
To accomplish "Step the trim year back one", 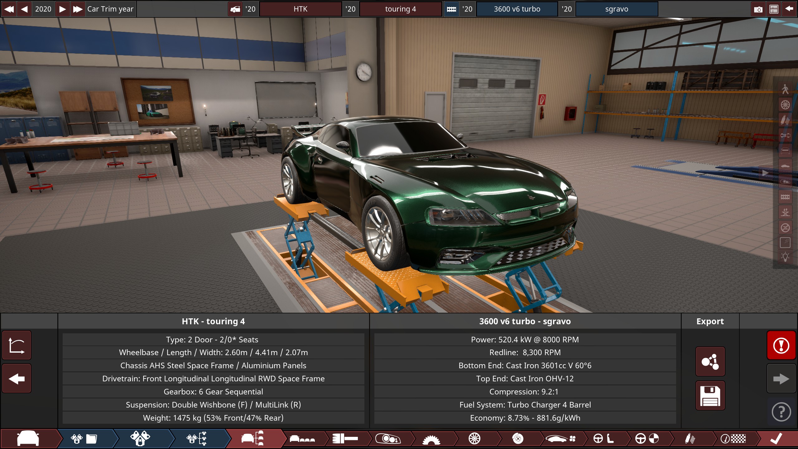I will (24, 9).
